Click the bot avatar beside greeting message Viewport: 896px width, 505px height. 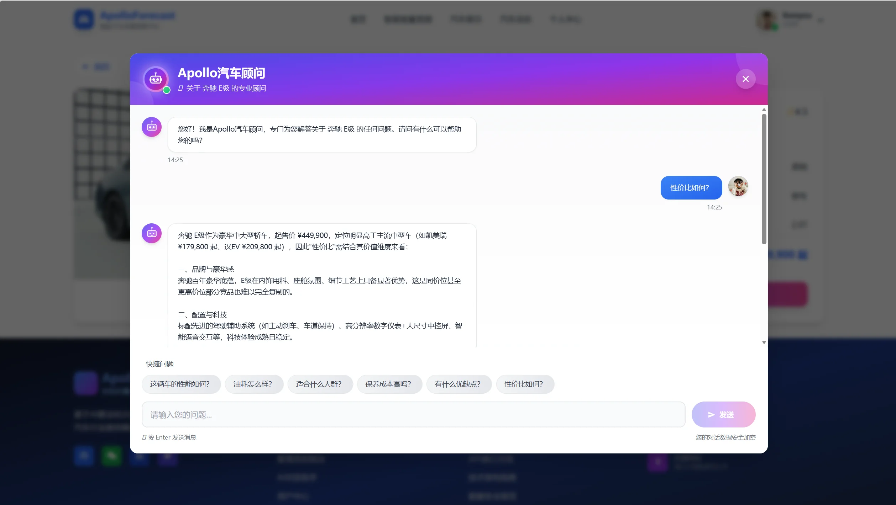[152, 127]
